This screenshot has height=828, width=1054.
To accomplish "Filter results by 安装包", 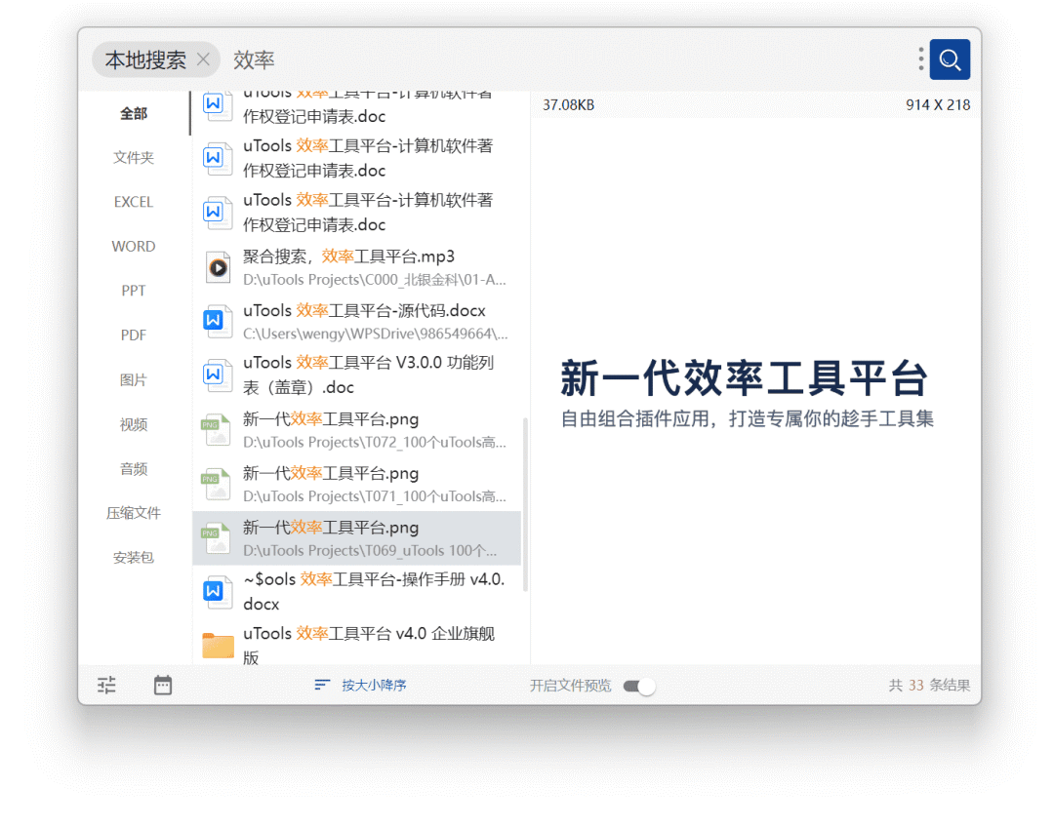I will coord(134,558).
